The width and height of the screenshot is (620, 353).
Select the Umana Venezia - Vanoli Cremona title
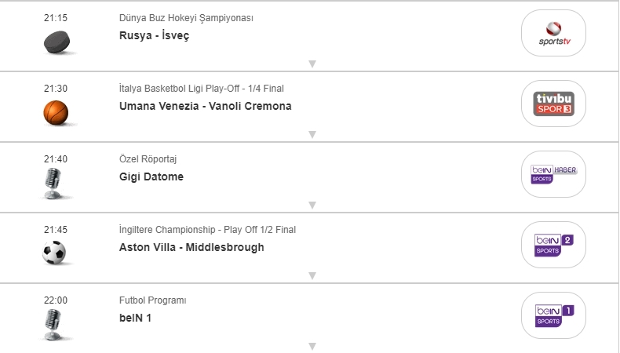(x=206, y=106)
